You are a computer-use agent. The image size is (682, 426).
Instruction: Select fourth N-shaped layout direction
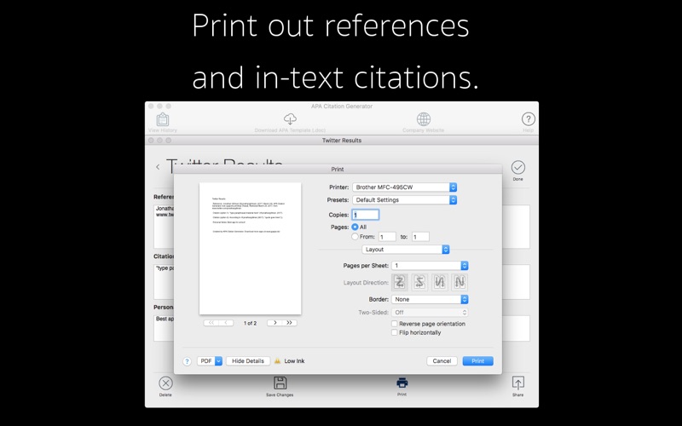point(459,283)
